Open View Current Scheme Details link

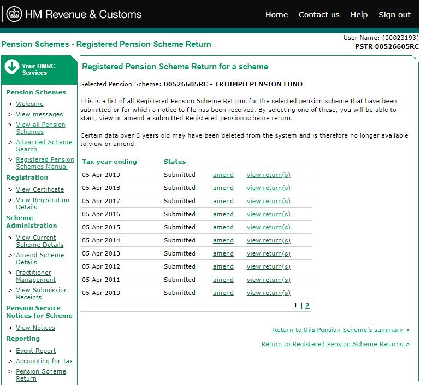pos(40,241)
